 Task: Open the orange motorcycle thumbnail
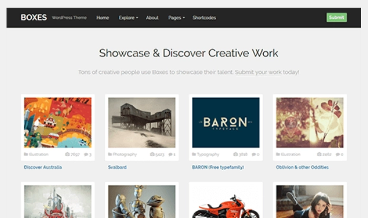point(226,201)
